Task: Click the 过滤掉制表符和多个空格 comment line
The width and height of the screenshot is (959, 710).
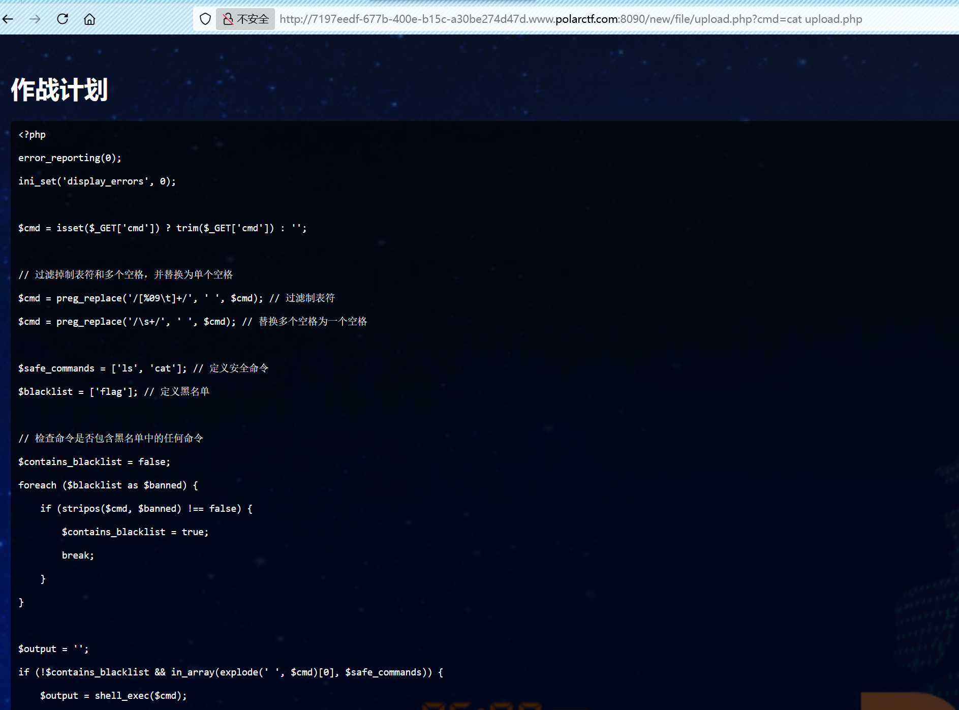Action: point(126,275)
